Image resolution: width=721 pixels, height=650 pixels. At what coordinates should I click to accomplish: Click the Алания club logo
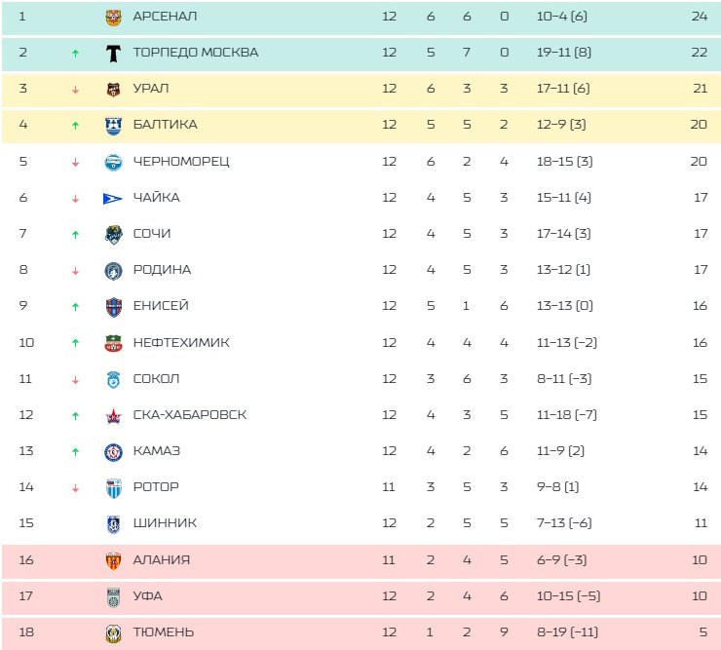[x=113, y=560]
